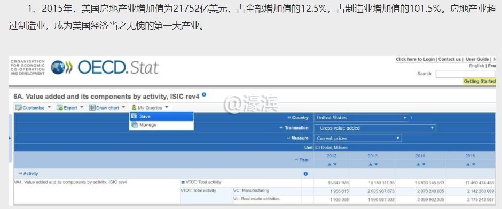
Task: Collapse the My Queries menu
Action: 150,108
